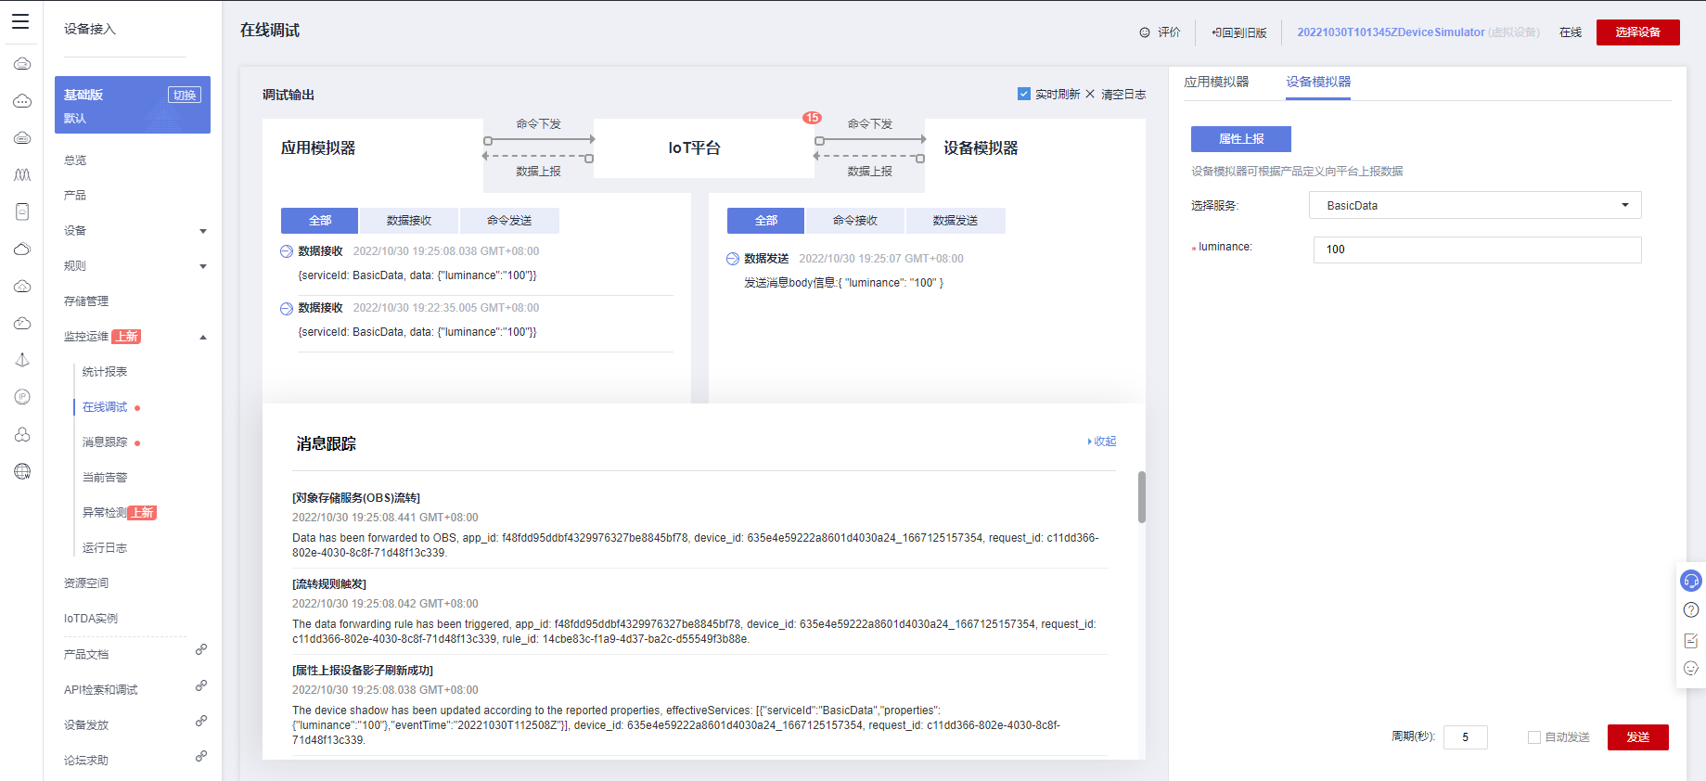Open 总览 in the sidebar
The height and width of the screenshot is (781, 1706).
[75, 160]
